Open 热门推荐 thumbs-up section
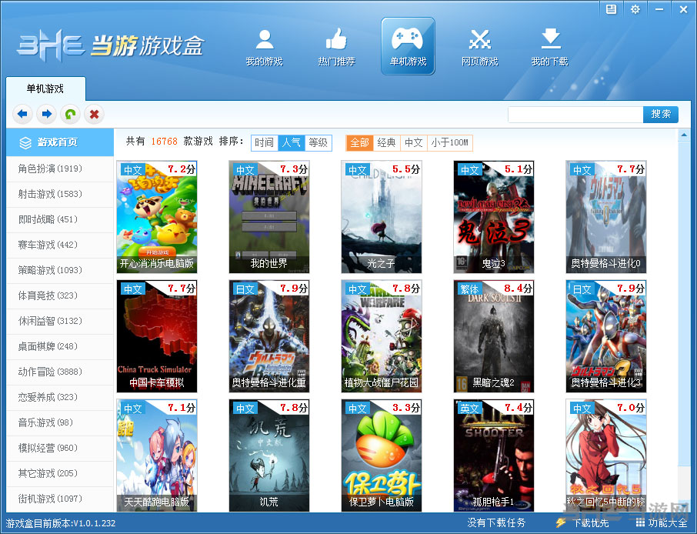 [x=336, y=47]
